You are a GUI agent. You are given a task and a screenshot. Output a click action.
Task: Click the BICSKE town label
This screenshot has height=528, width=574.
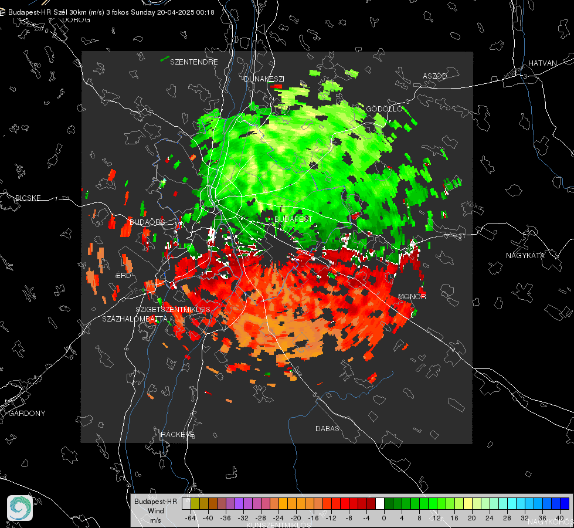coord(28,198)
